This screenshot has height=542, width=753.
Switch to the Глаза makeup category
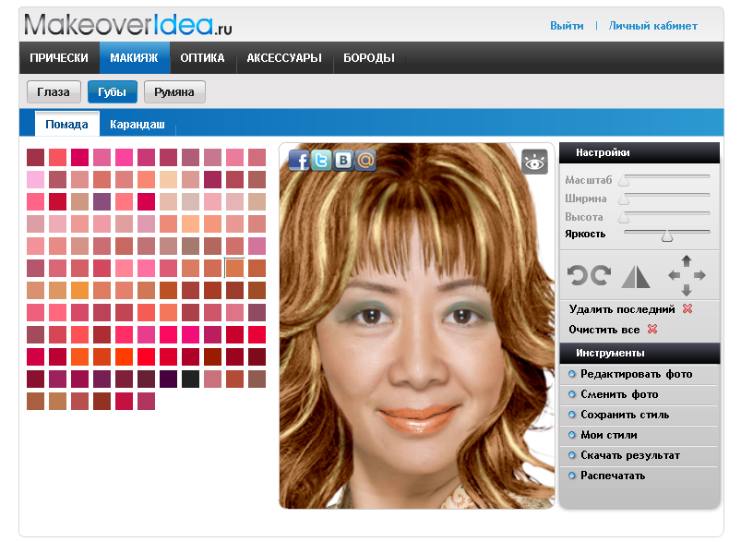click(54, 92)
